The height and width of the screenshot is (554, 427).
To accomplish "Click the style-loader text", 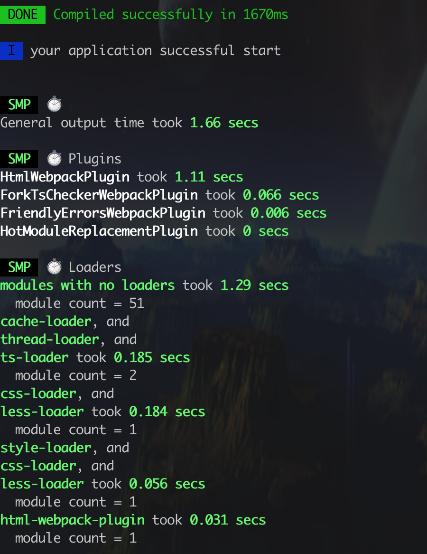I will 46,448.
